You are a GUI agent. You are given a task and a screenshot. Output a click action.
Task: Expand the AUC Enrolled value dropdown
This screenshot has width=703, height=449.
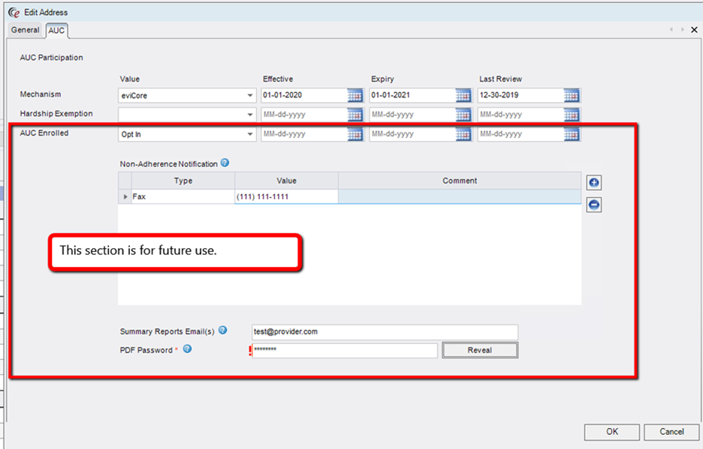click(250, 135)
